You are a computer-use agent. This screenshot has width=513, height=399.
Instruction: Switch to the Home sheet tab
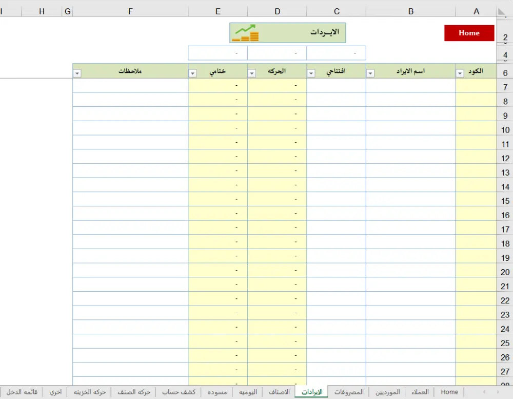449,392
